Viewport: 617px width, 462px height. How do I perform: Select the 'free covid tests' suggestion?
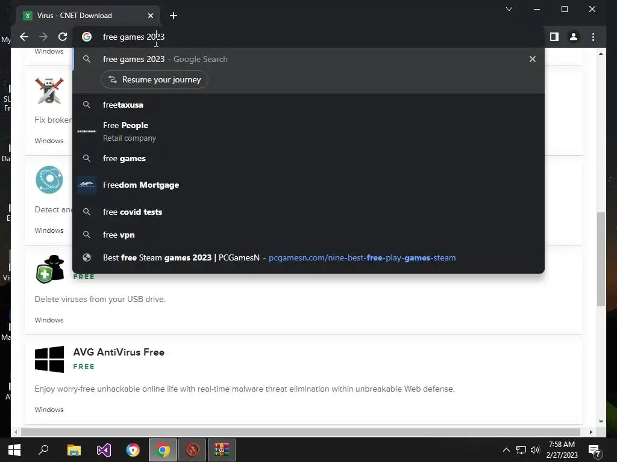click(308, 212)
